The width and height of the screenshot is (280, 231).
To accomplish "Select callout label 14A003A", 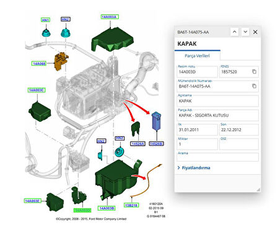I will (110, 17).
